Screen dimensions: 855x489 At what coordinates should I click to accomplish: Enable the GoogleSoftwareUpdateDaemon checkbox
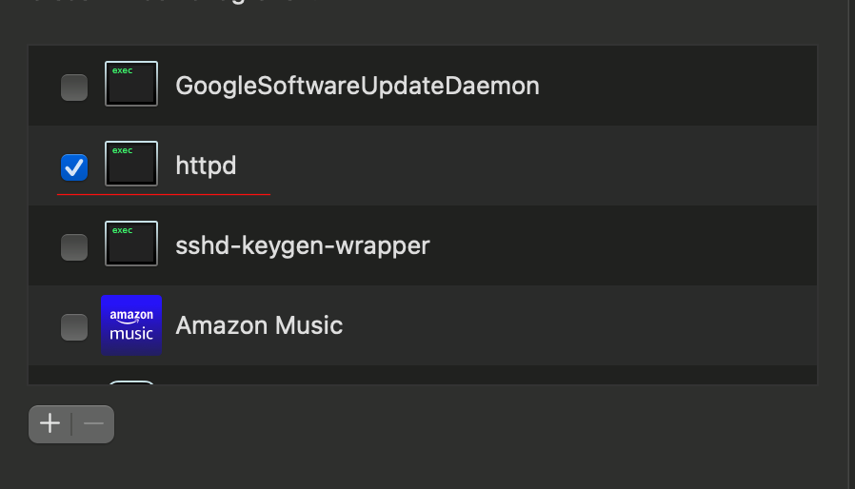74,88
